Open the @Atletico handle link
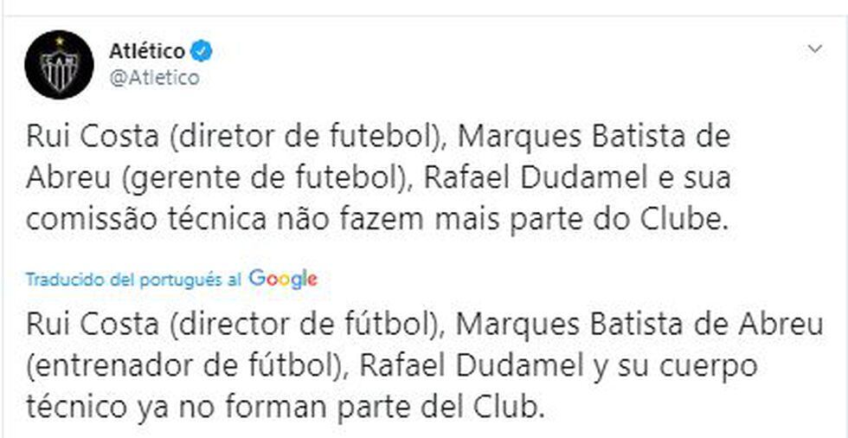Screen dimensions: 848x438 154,78
